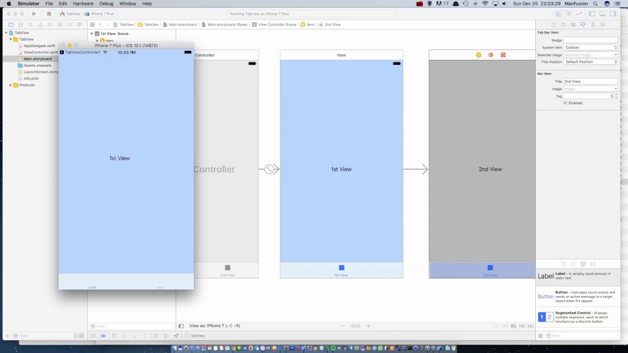Select the Assistant editor overlapping circles icon
628x353 pixels.
[569, 14]
